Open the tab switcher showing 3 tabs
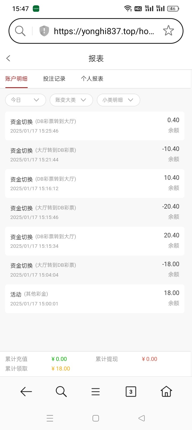192x430 pixels. tap(131, 392)
